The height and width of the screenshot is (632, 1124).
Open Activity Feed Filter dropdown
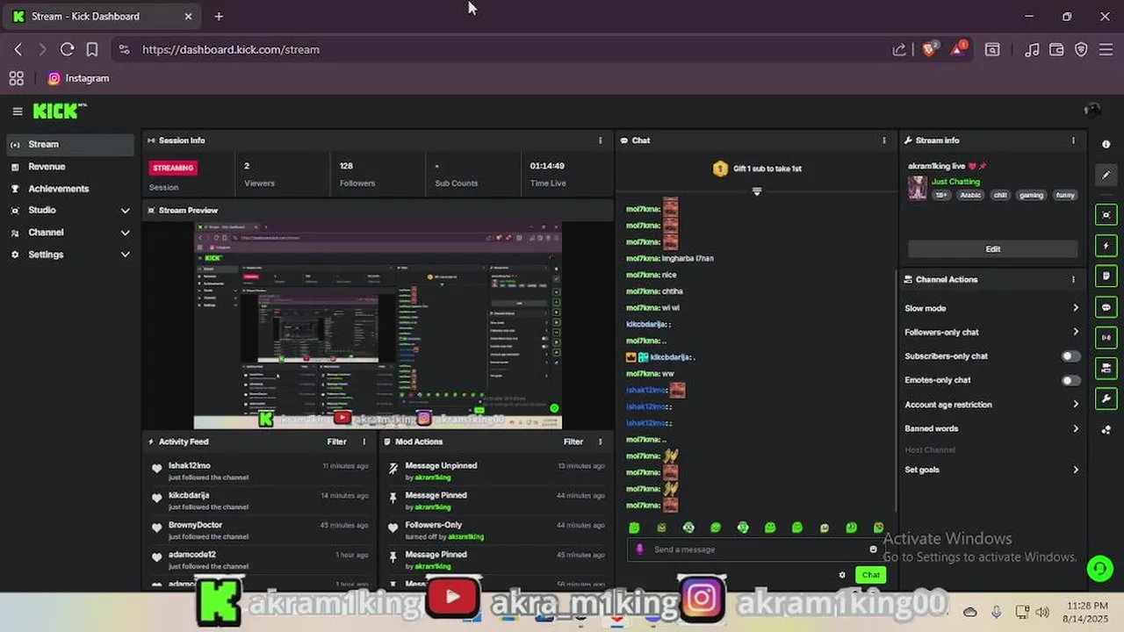pos(337,442)
